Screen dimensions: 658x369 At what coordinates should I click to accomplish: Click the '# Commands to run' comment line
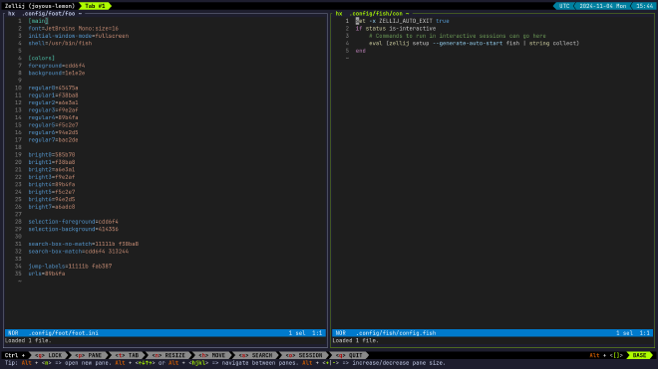(x=458, y=36)
